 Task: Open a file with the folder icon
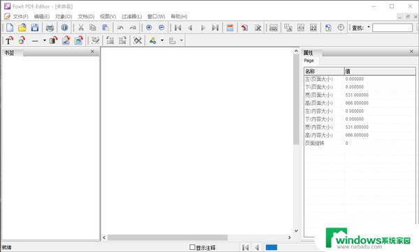(22, 27)
